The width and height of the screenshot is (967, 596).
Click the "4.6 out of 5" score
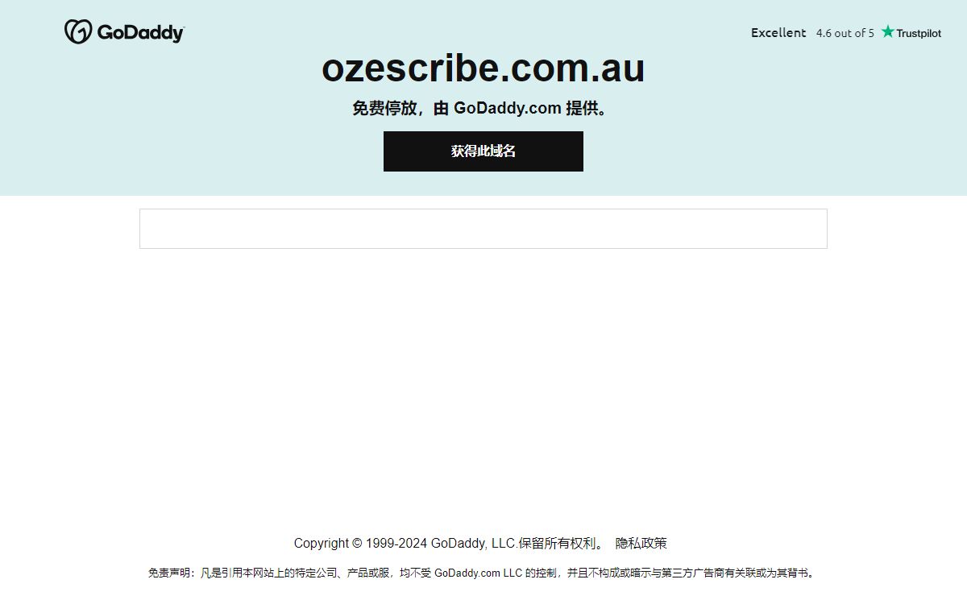click(x=845, y=33)
